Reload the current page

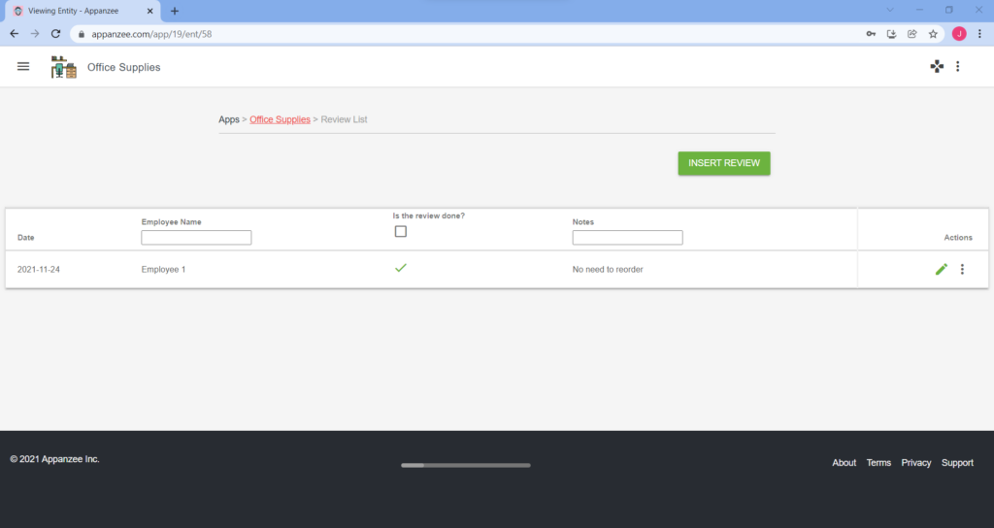tap(55, 34)
